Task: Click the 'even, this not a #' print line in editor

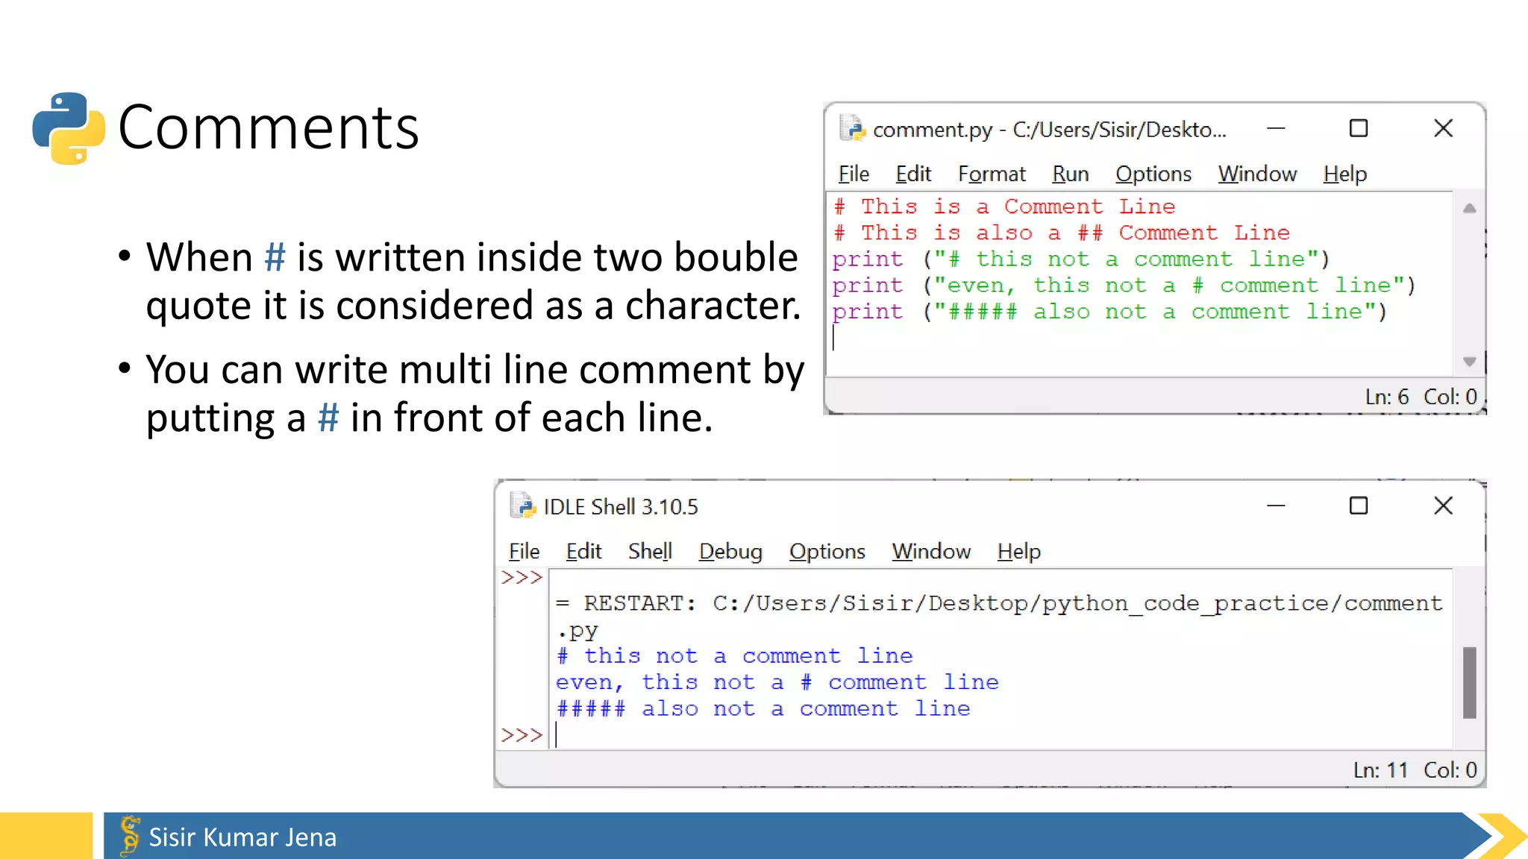Action: pyautogui.click(x=1124, y=286)
